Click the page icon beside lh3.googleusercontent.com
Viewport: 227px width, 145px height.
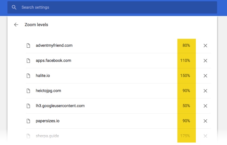click(x=28, y=106)
